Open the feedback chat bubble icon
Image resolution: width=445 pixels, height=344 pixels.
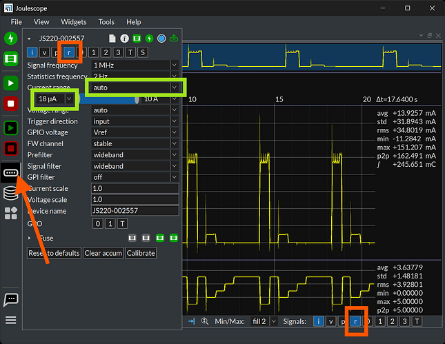11,299
